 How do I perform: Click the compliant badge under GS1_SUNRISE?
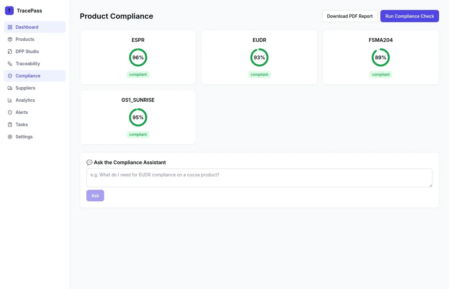pyautogui.click(x=138, y=135)
